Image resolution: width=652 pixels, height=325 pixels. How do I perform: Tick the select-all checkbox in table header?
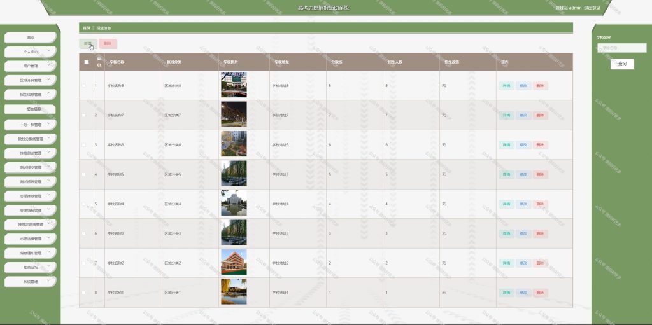click(x=86, y=62)
